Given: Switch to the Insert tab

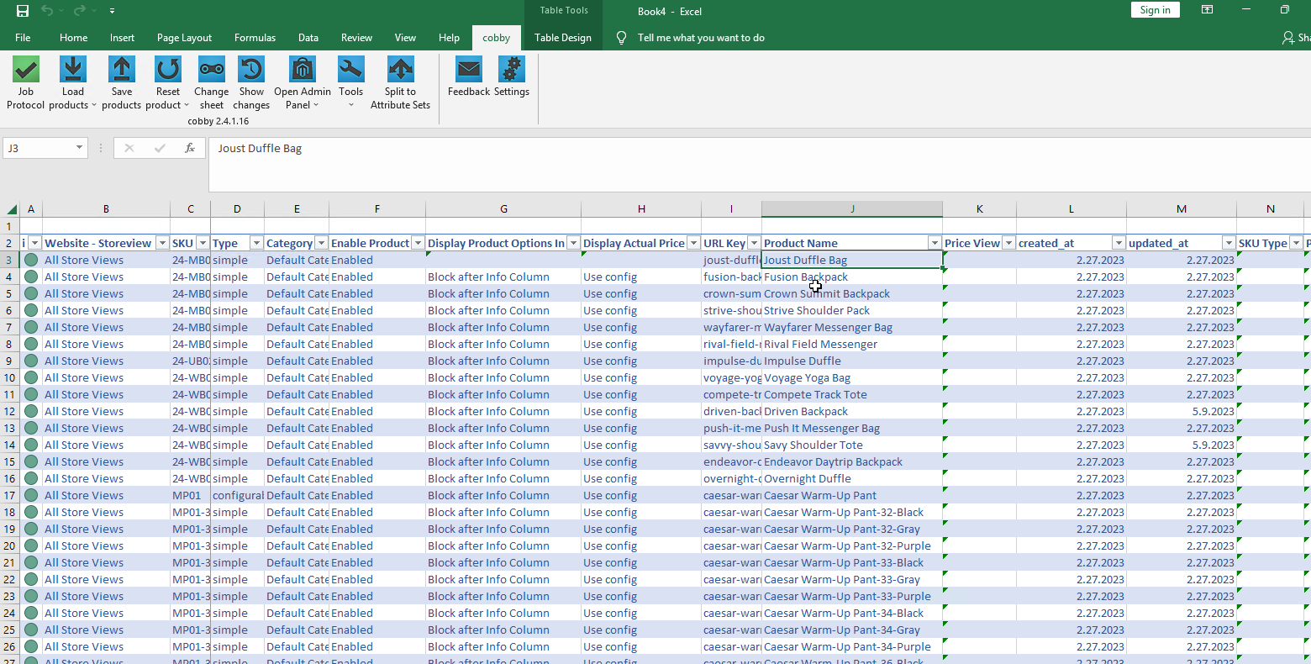Looking at the screenshot, I should point(122,38).
